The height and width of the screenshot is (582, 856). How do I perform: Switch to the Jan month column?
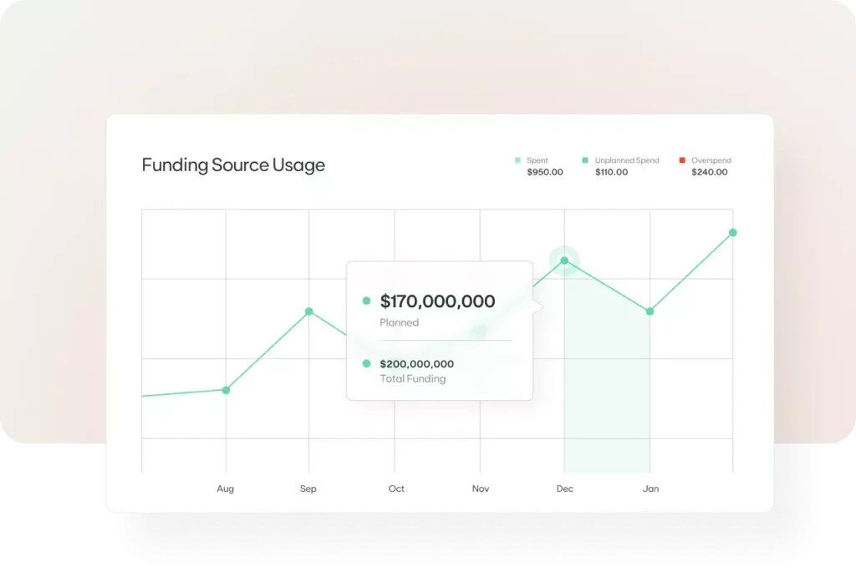(650, 488)
